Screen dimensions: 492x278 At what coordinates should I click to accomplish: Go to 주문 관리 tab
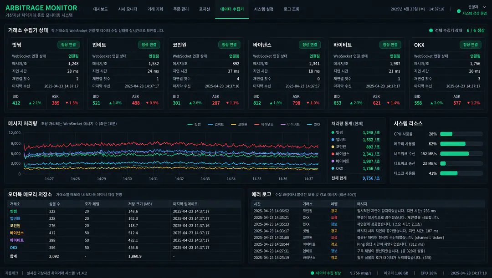tap(181, 9)
